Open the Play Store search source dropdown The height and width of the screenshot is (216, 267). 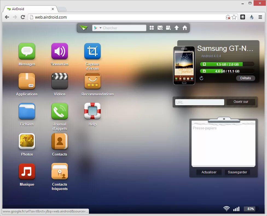tap(98, 28)
